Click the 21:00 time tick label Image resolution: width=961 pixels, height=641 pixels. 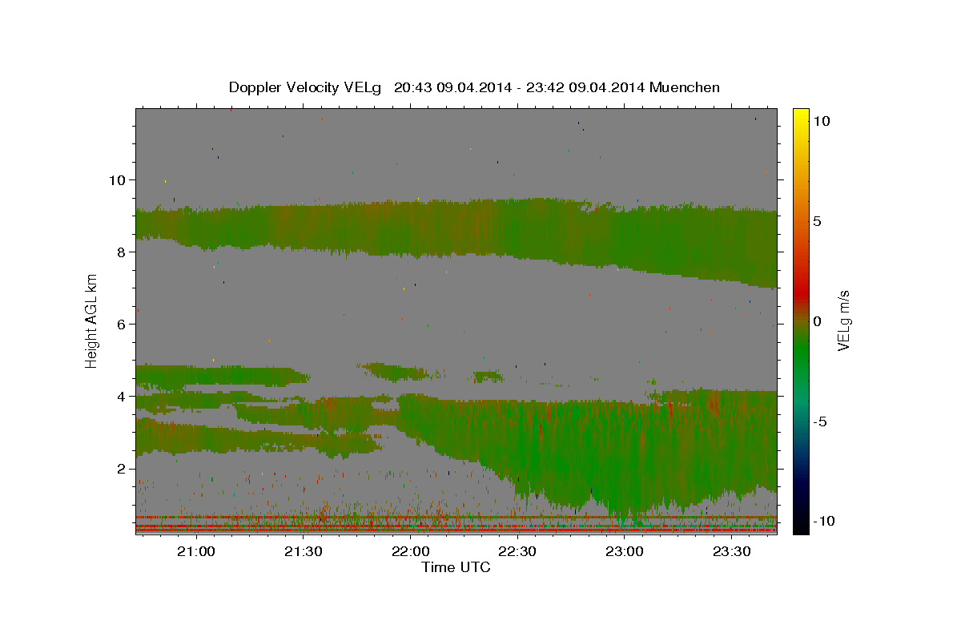pyautogui.click(x=195, y=551)
